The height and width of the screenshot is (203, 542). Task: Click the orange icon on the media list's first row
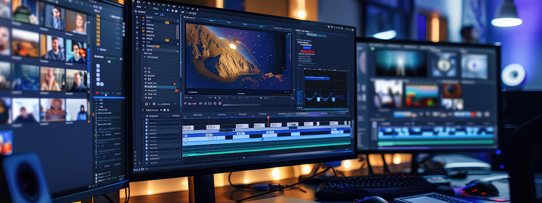pyautogui.click(x=143, y=17)
